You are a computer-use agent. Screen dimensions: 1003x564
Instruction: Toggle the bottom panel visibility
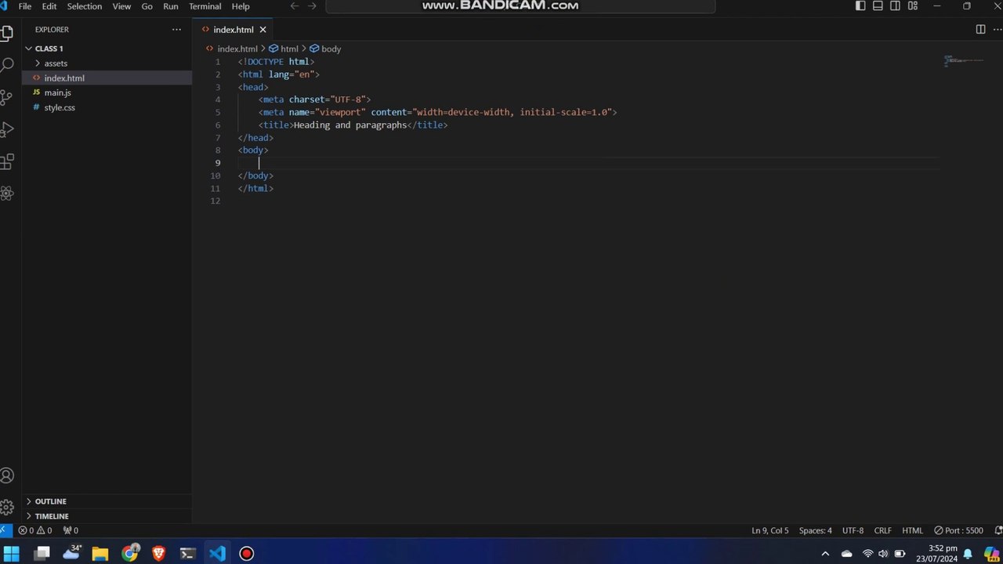[878, 6]
